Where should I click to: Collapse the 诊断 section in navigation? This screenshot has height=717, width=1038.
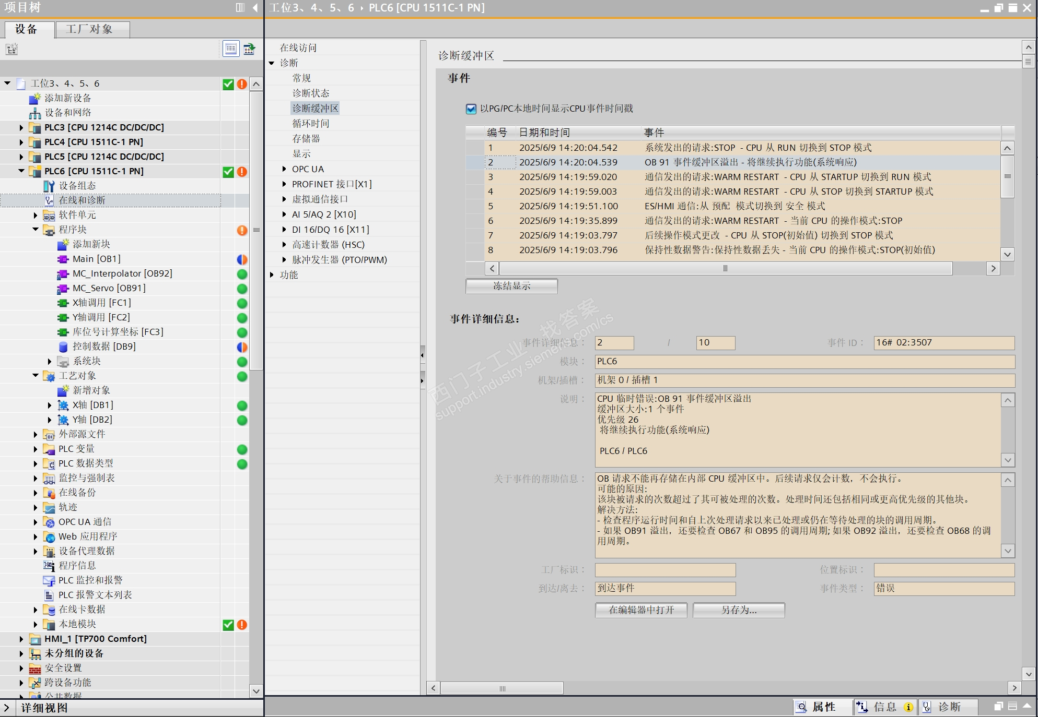(x=272, y=63)
